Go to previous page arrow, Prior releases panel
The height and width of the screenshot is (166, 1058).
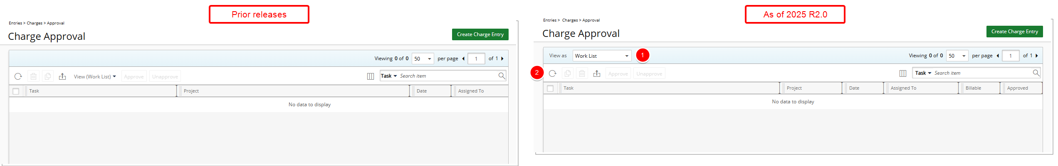[x=463, y=59]
